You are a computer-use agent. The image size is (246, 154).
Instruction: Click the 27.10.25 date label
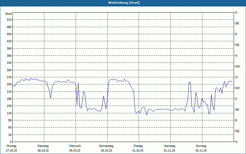click(x=11, y=151)
